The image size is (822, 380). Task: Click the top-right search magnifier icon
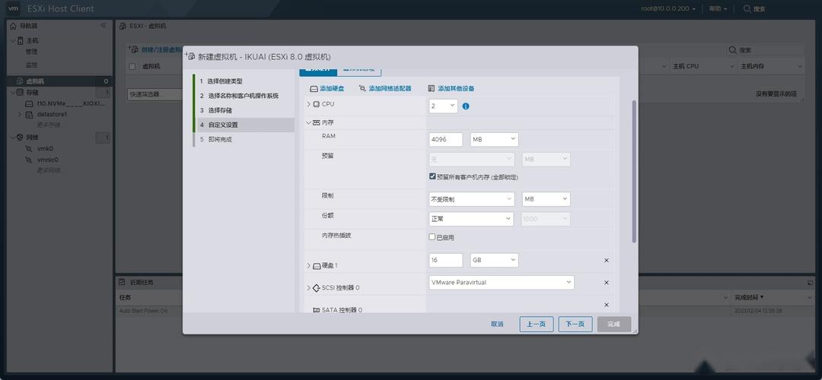pos(747,8)
